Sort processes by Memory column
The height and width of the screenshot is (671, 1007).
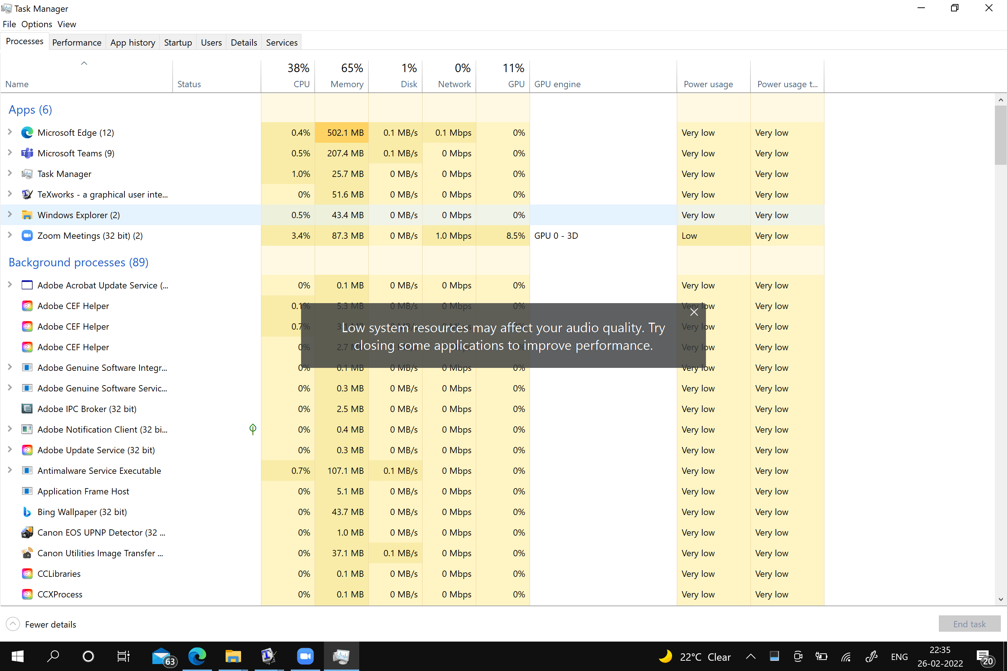tap(342, 76)
